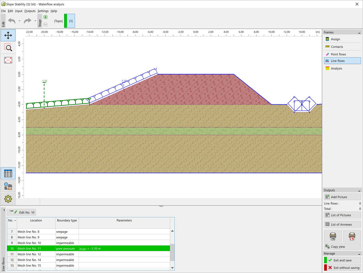Image resolution: width=363 pixels, height=273 pixels.
Task: Activate the zoom magnifier tool
Action: coord(8,48)
